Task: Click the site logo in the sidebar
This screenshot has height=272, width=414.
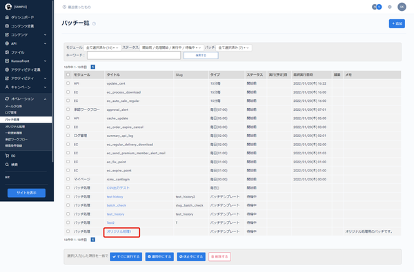Action: [8, 7]
